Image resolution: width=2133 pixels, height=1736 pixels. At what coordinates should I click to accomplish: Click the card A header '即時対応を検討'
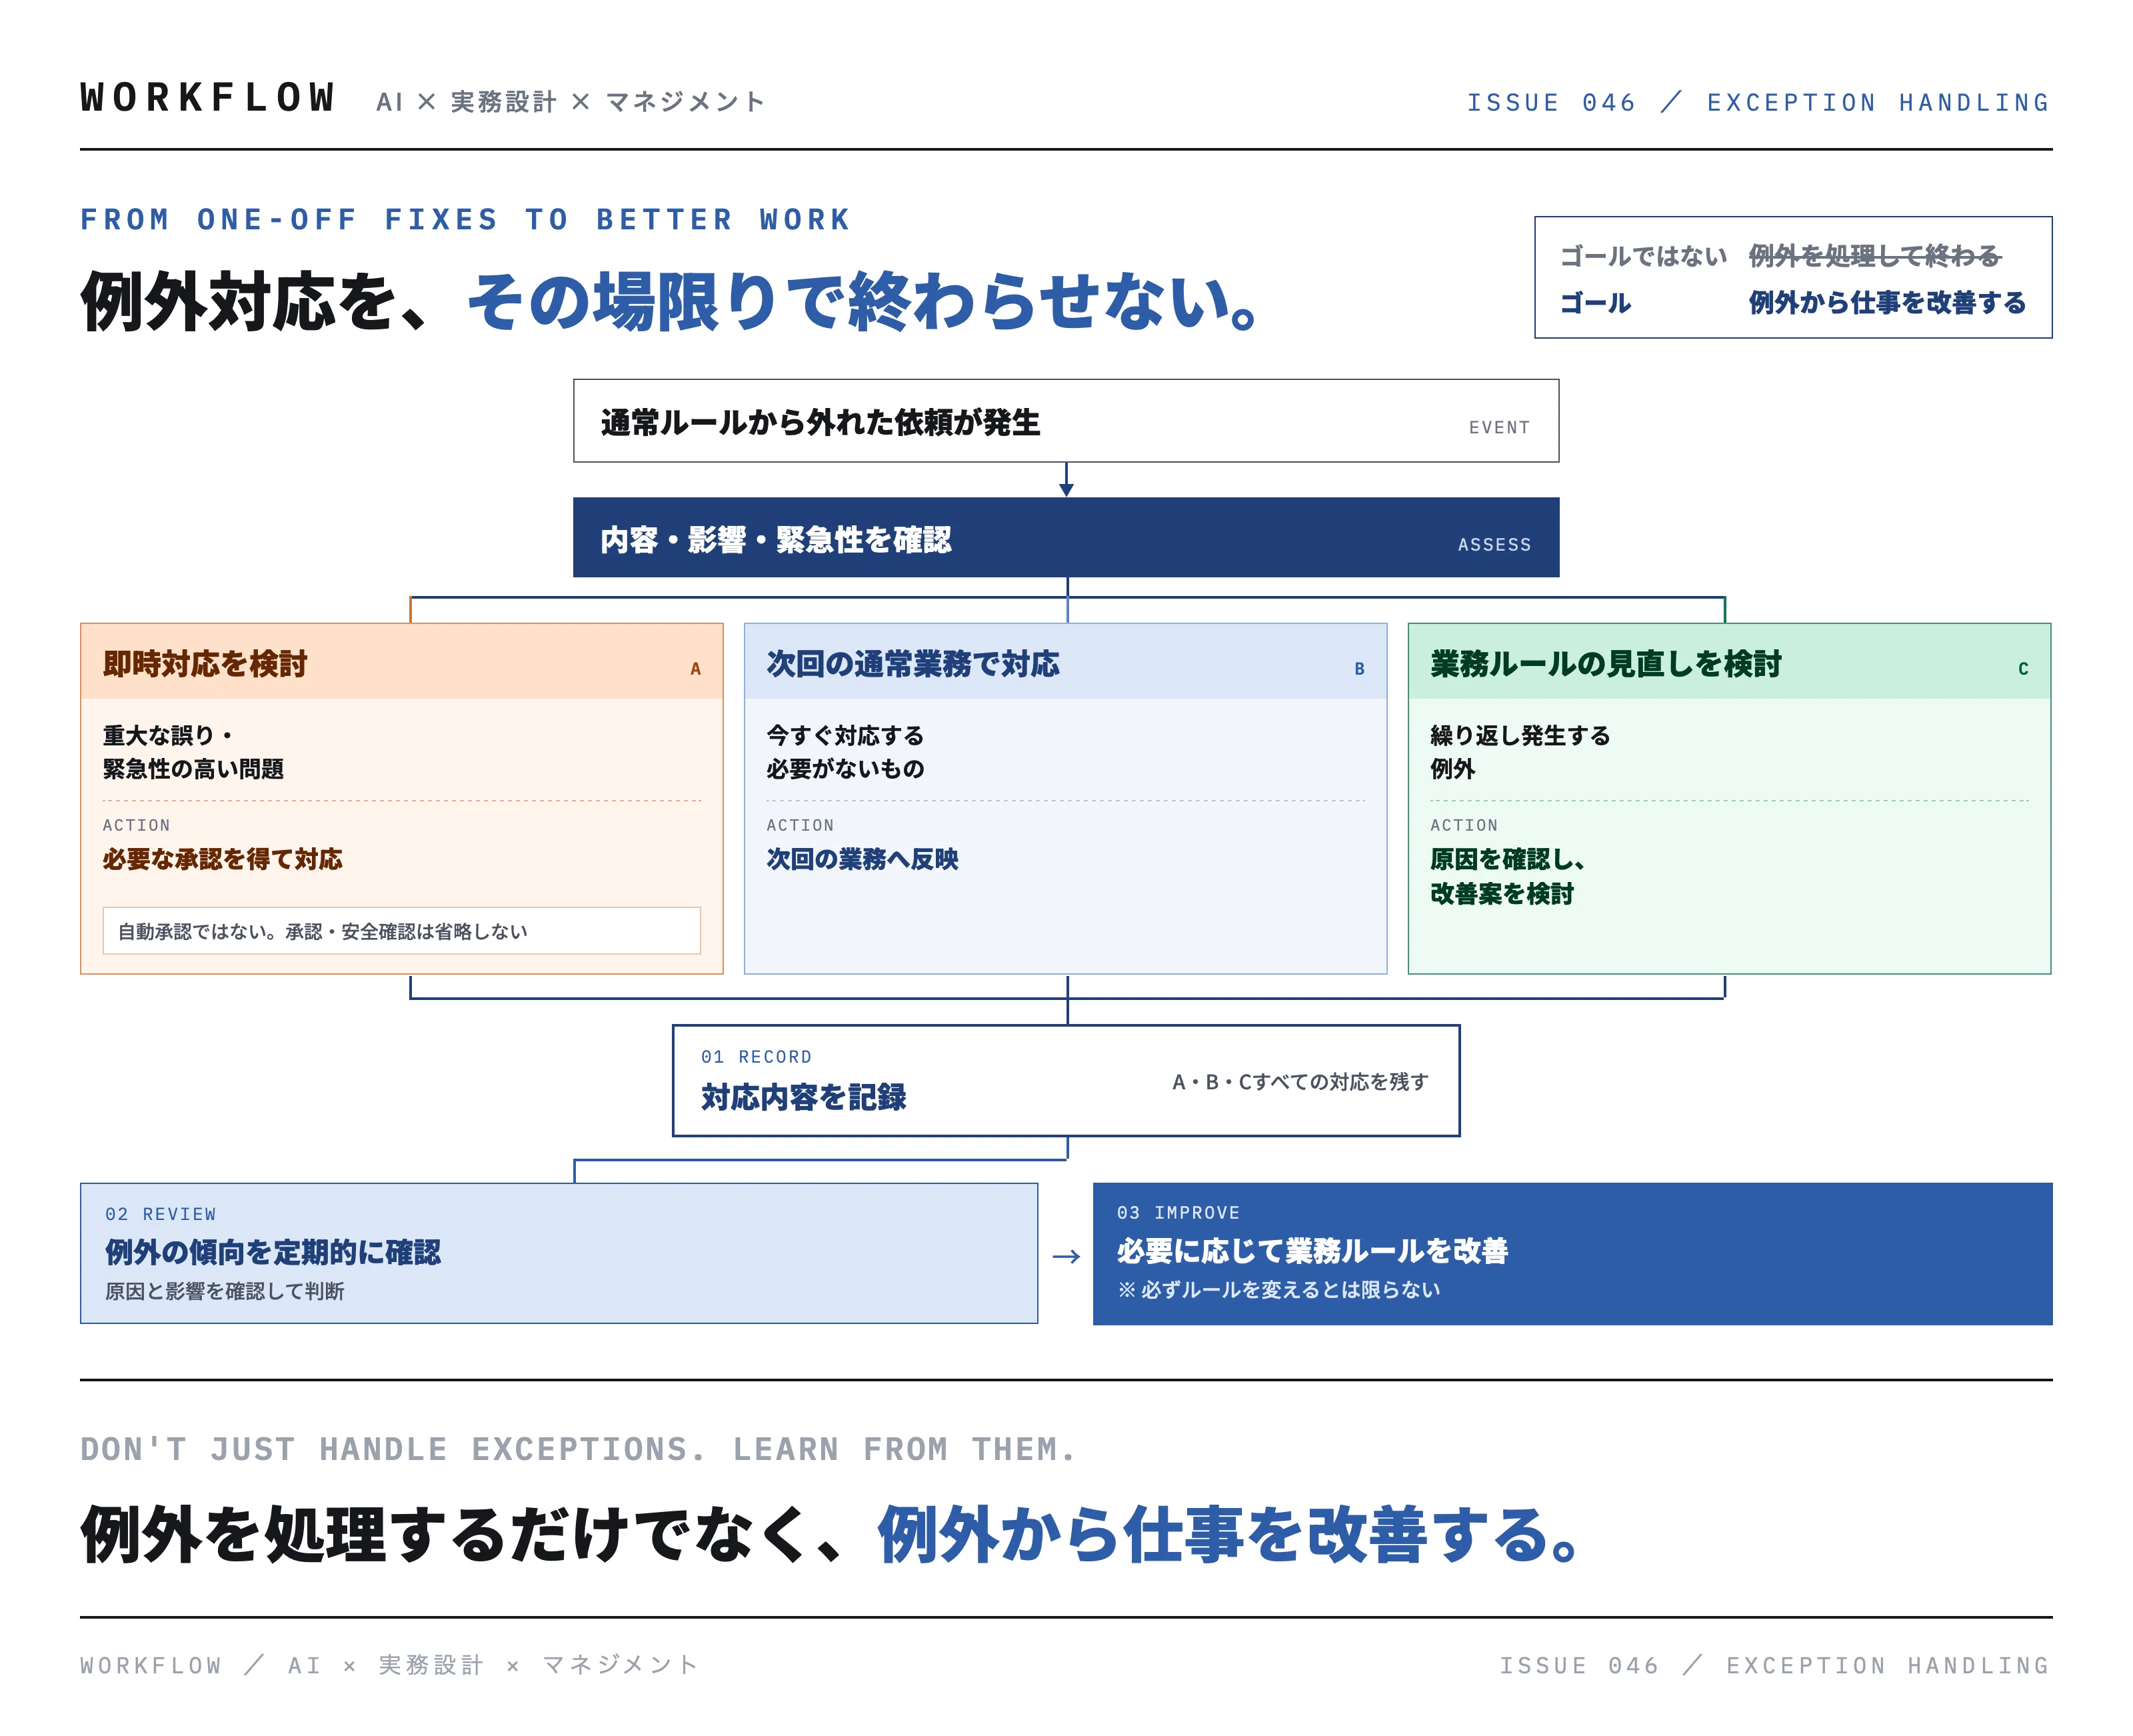[x=401, y=662]
